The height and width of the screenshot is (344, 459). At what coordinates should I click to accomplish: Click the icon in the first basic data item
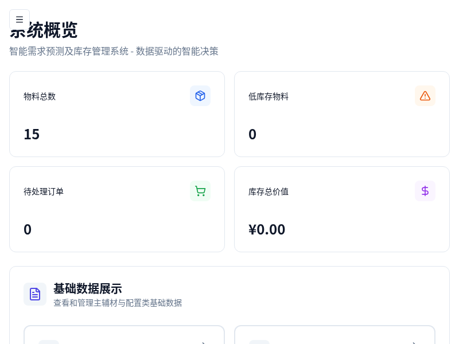[49, 343]
